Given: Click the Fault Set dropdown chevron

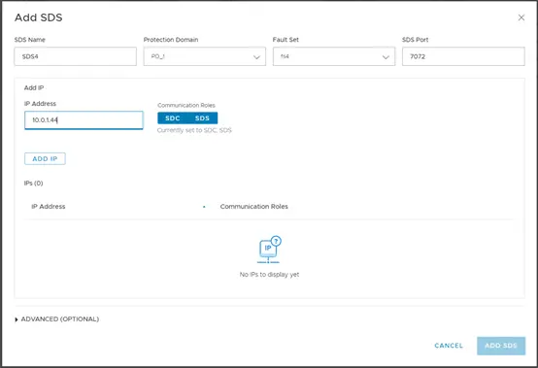Looking at the screenshot, I should 386,57.
